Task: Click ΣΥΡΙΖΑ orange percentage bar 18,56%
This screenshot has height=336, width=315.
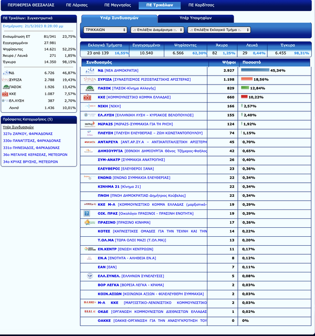Action: tap(247, 79)
